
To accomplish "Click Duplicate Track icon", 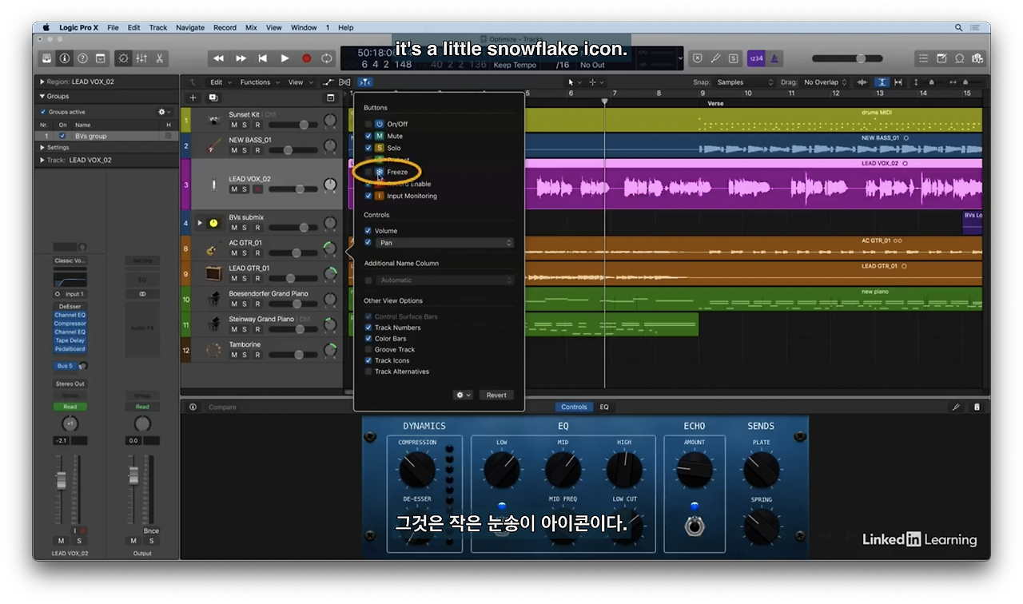I will pos(213,97).
